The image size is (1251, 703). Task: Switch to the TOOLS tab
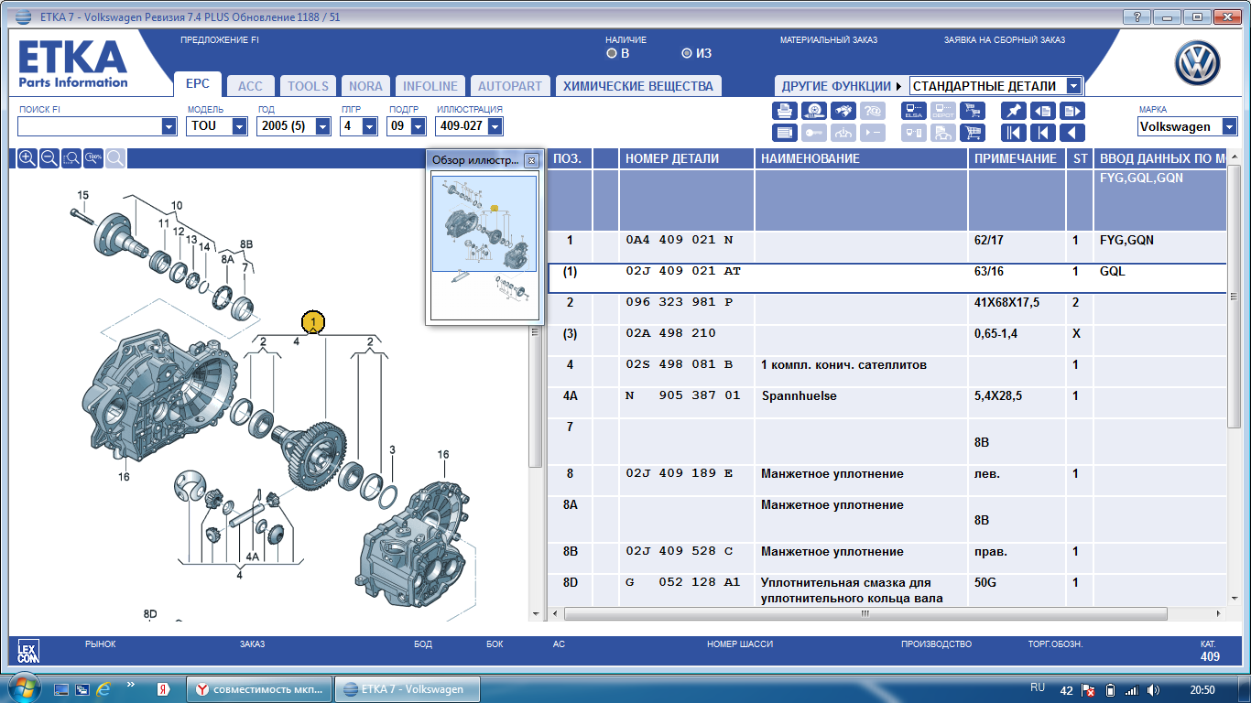pos(308,86)
